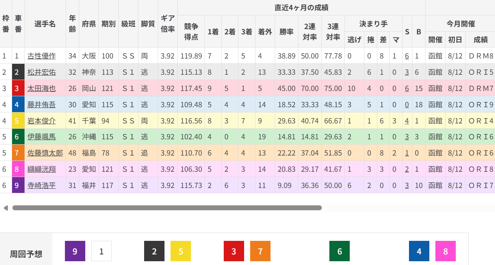This screenshot has width=495, height=265.
Task: Click the 選手名 column header
Action: click(x=45, y=24)
